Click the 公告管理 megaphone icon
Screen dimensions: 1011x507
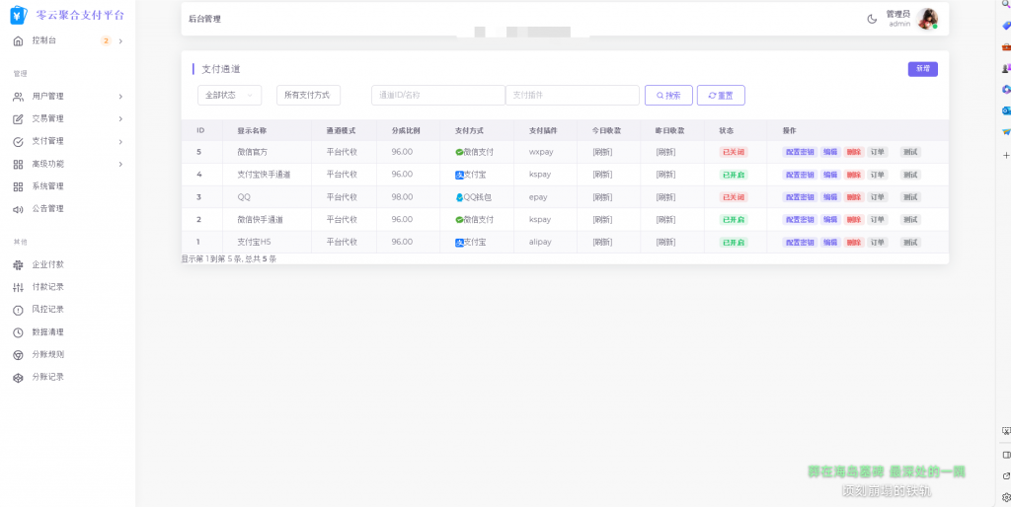18,209
